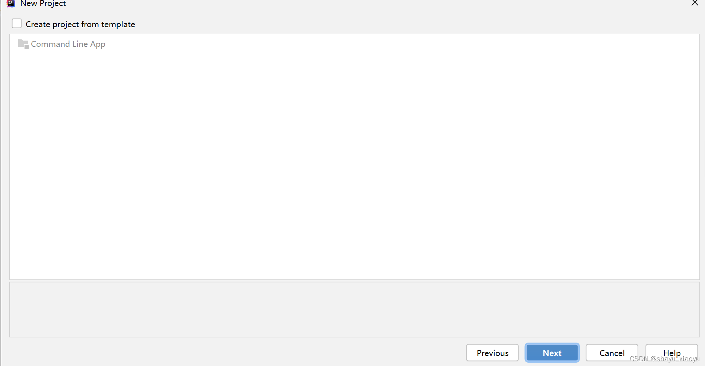Return to the Previous wizard page
This screenshot has width=705, height=366.
492,353
